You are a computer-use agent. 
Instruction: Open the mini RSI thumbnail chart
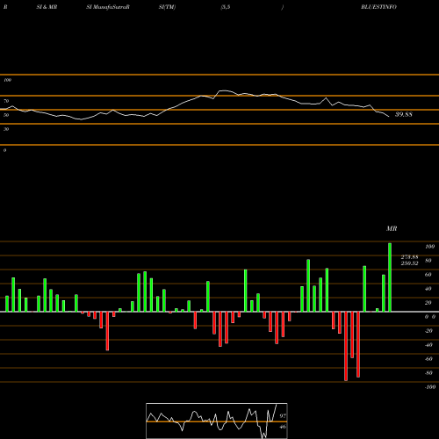pyautogui.click(x=217, y=421)
